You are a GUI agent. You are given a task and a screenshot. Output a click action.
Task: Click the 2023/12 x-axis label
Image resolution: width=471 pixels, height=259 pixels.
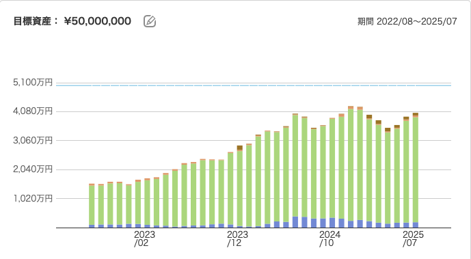237,238
